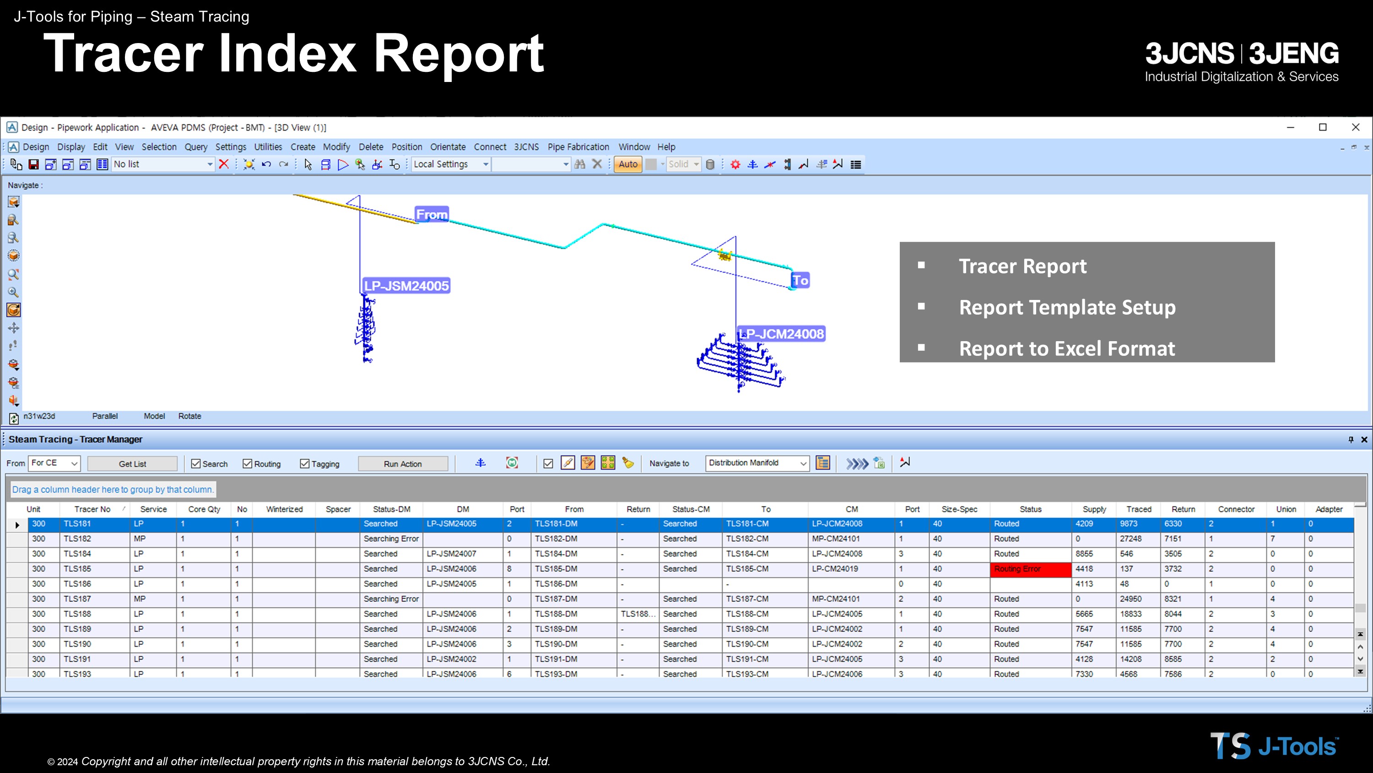Click the row selector arrow for TLS181
Screen dimensions: 1373x773
tap(17, 525)
